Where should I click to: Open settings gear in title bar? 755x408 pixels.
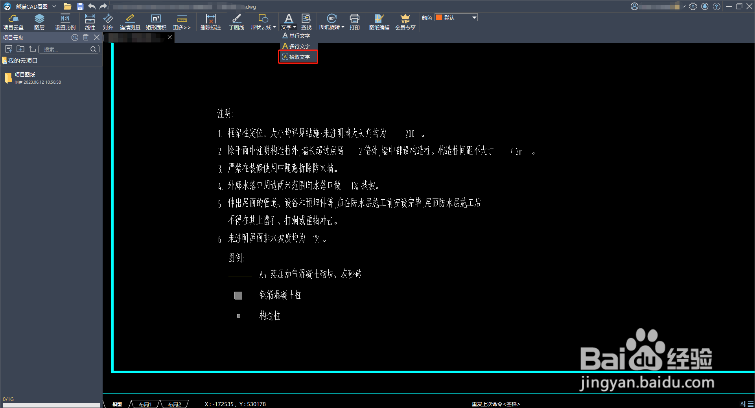pos(693,6)
